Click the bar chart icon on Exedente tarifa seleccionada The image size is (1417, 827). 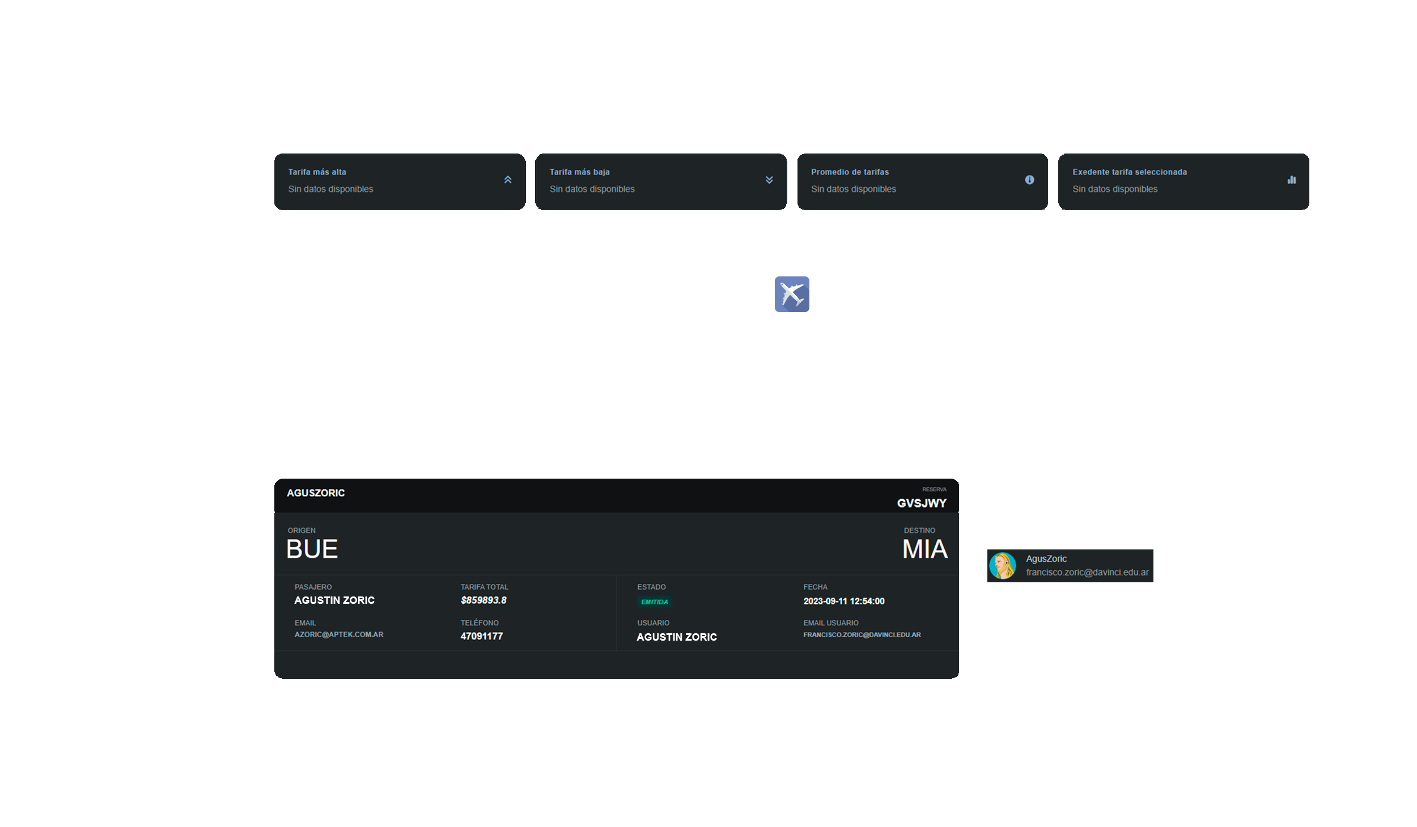1291,180
